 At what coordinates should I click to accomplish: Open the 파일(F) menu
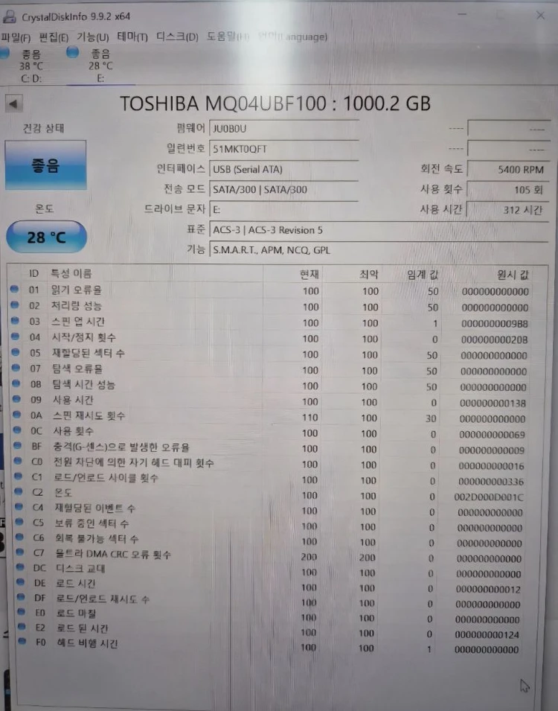tap(16, 37)
